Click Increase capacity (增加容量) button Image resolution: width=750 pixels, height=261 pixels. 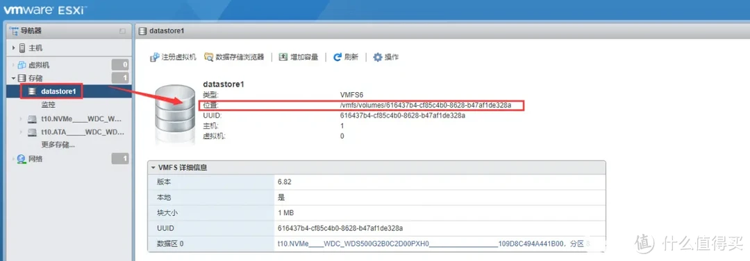point(299,57)
